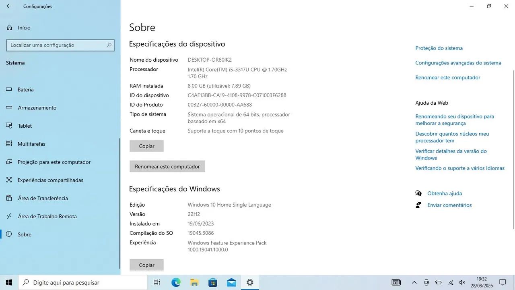Show hidden tray icons chevron

point(414,283)
